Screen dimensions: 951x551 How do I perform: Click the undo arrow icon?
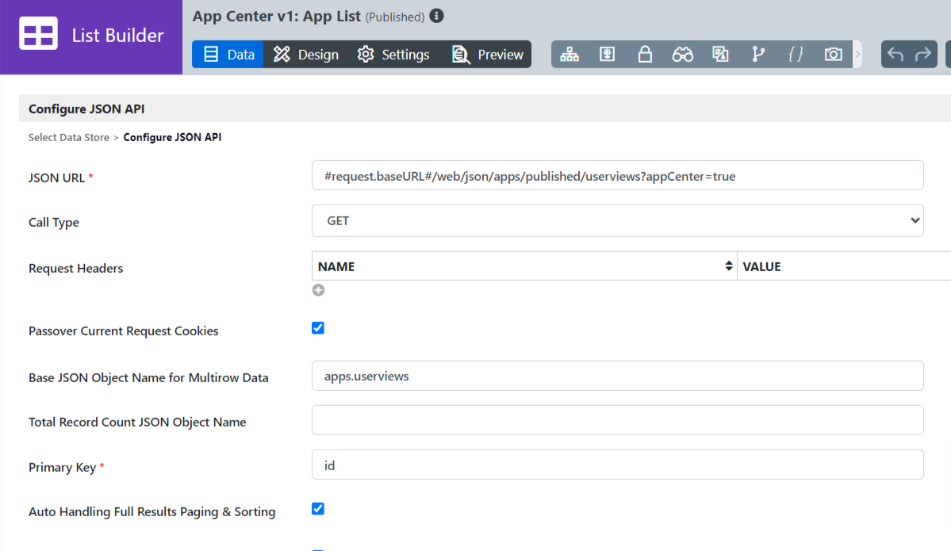[895, 55]
